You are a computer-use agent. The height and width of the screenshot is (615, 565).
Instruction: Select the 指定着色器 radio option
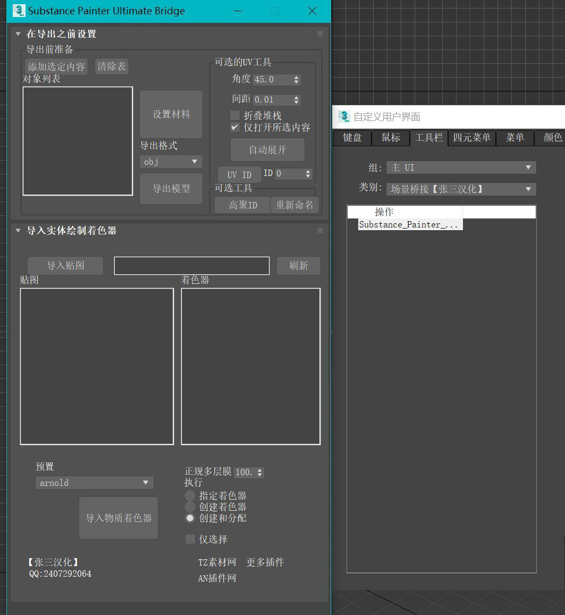tap(190, 495)
